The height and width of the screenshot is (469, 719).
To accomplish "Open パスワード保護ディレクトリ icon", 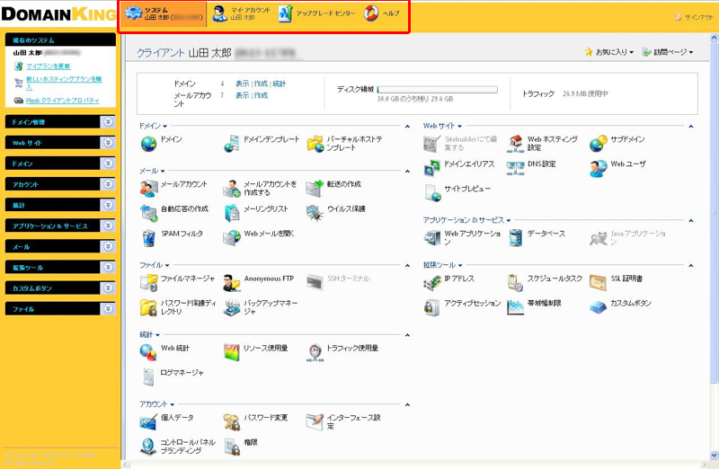I will [x=148, y=307].
